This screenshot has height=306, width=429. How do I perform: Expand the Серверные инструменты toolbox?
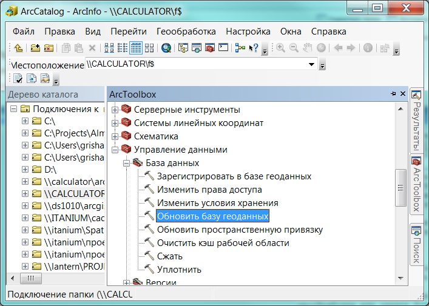[x=115, y=110]
